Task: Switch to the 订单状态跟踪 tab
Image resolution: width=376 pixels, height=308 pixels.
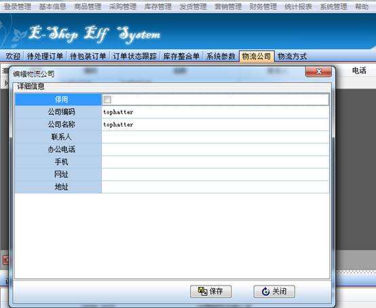Action: coord(135,56)
